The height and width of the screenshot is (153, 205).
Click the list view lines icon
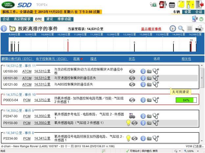coord(190,28)
